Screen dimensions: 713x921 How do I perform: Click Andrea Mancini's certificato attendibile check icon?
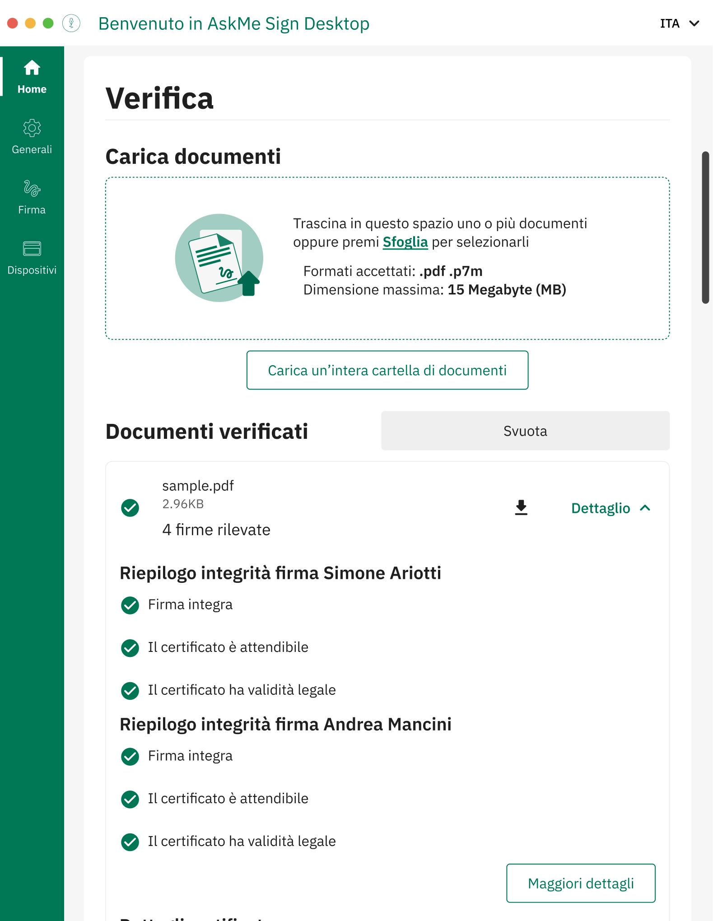coord(130,799)
